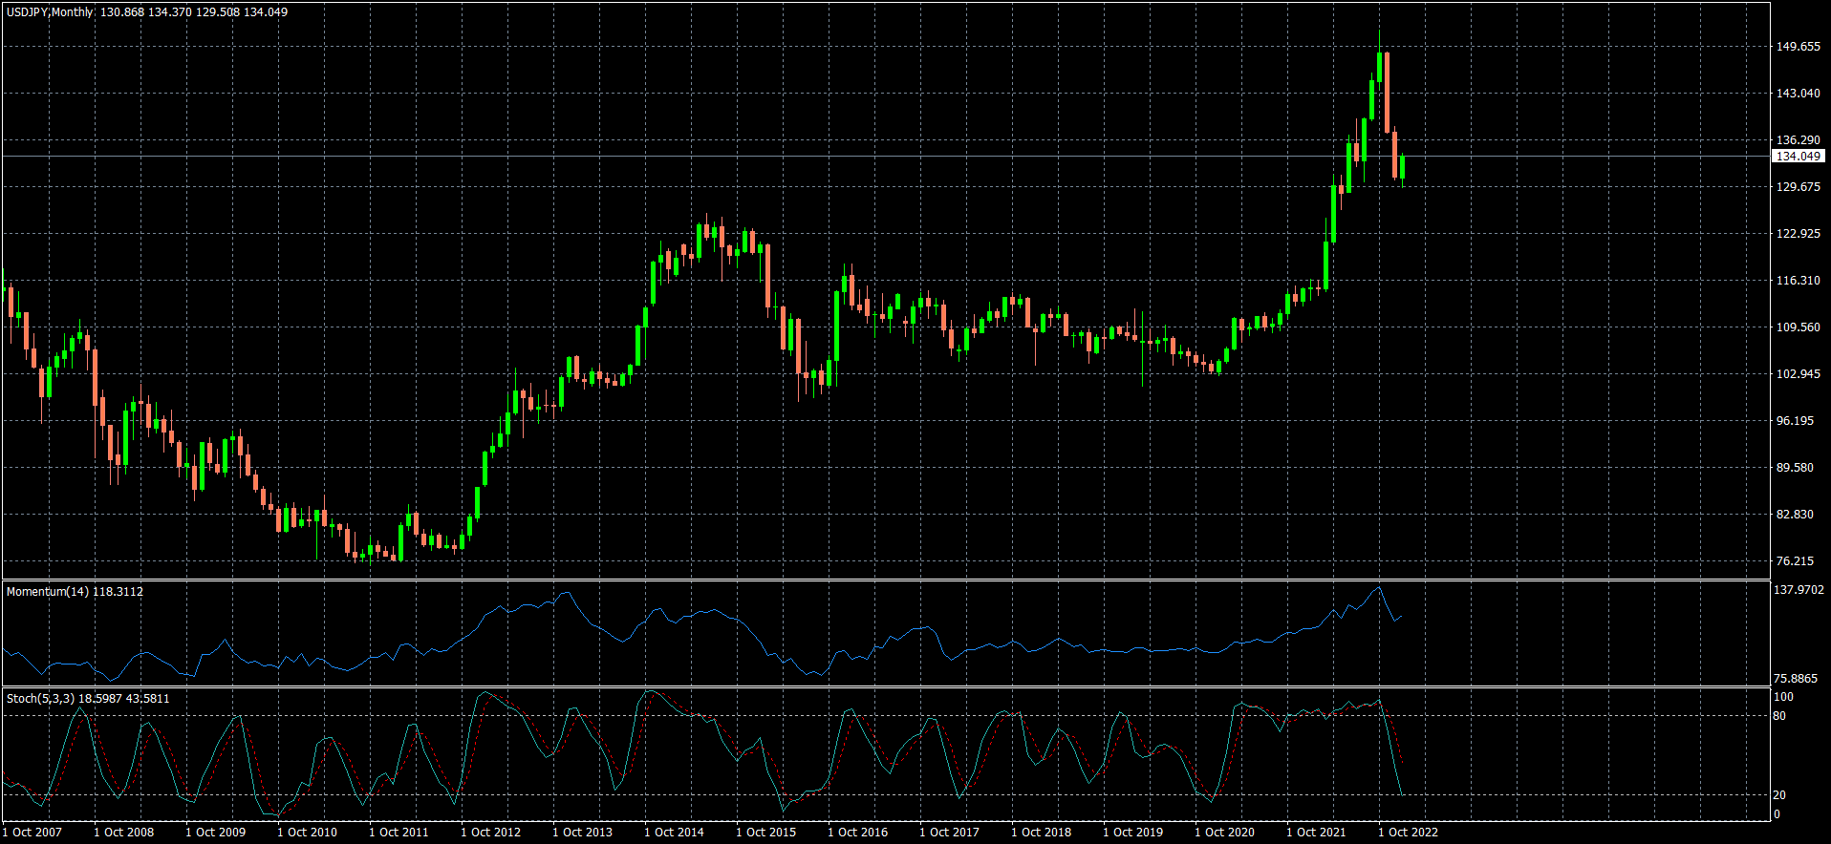The width and height of the screenshot is (1831, 844).
Task: Click the 1 Oct 2011 date label
Action: click(x=399, y=833)
